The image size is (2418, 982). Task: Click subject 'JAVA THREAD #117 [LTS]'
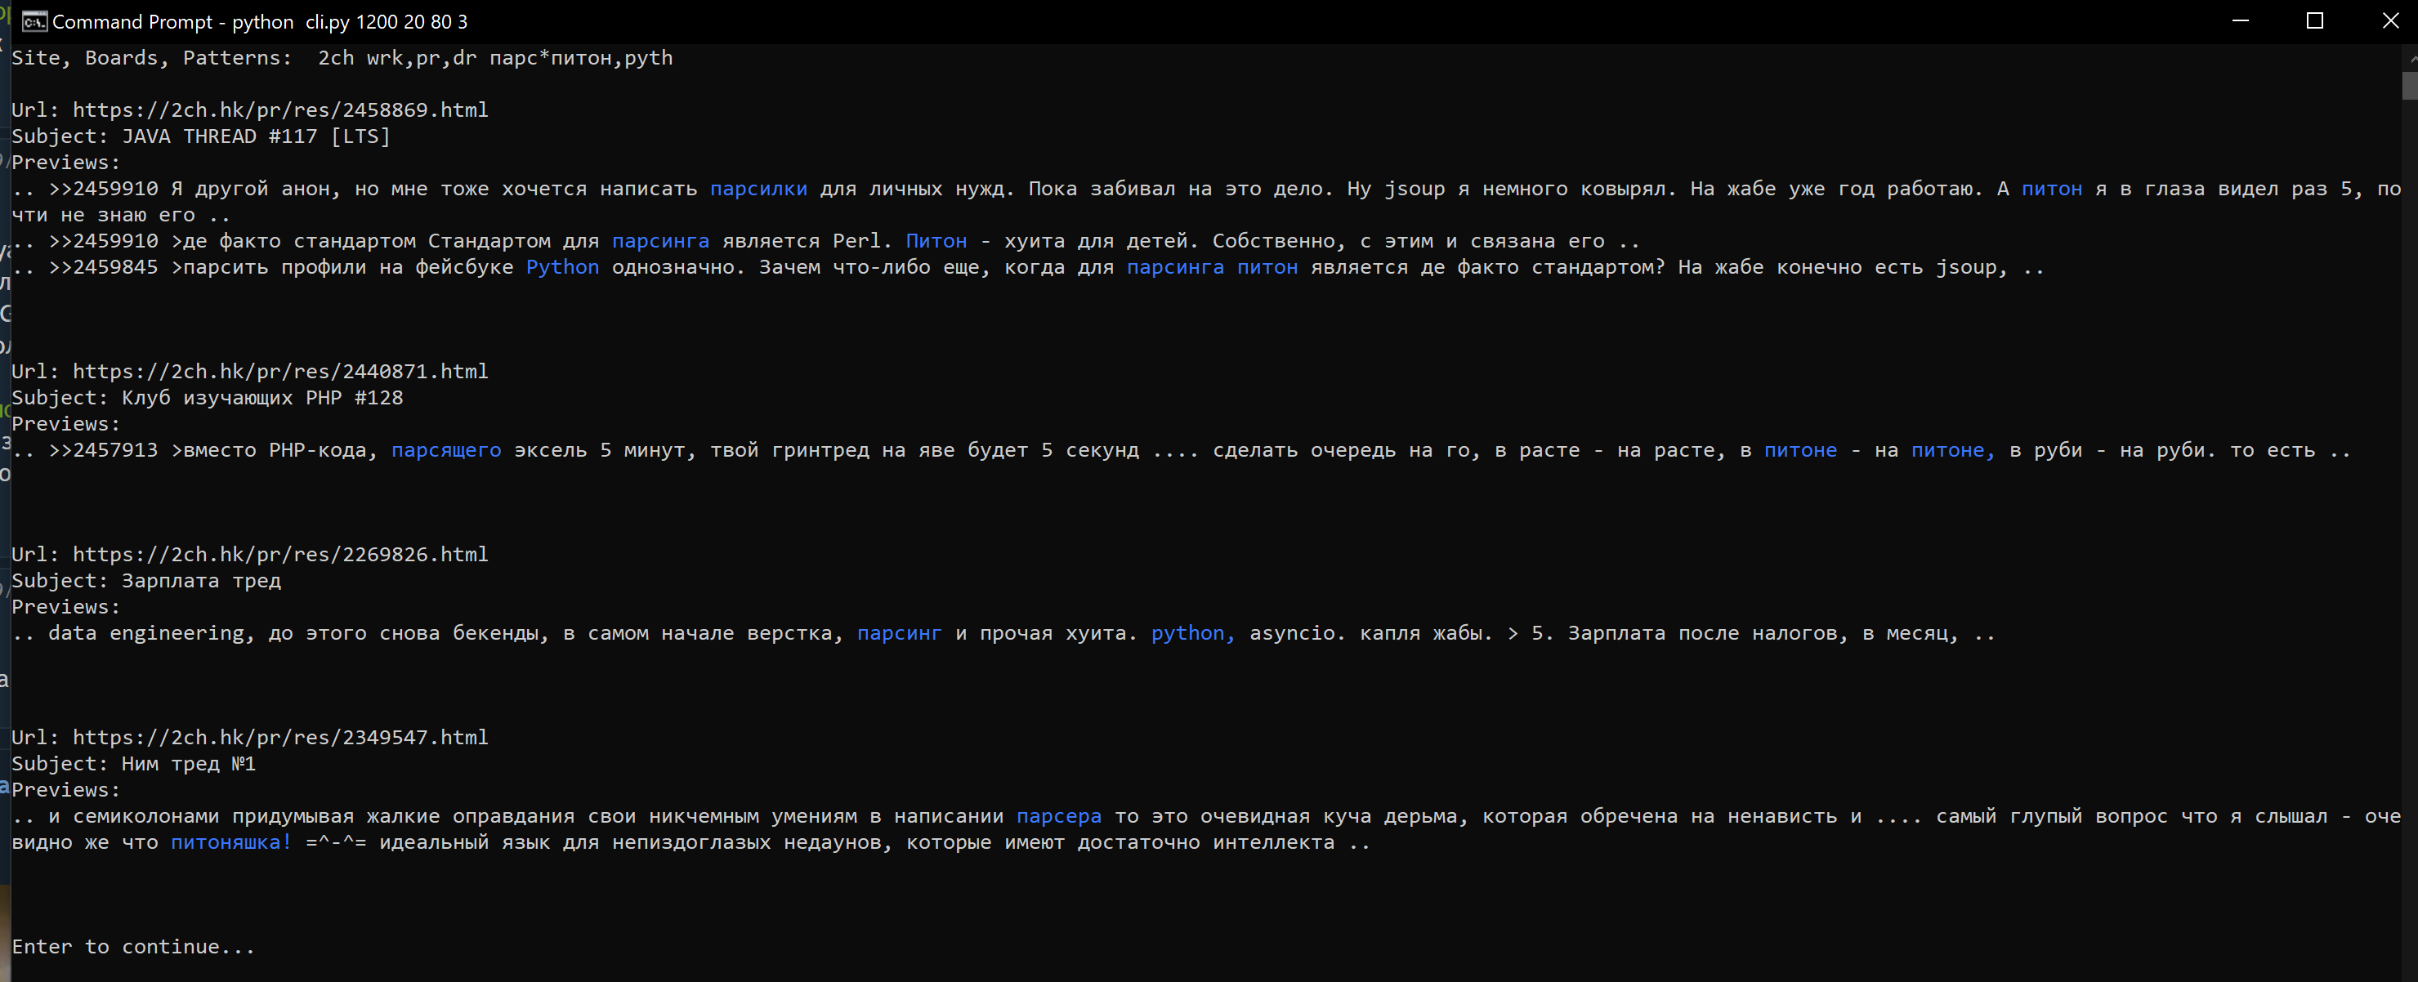click(x=257, y=136)
